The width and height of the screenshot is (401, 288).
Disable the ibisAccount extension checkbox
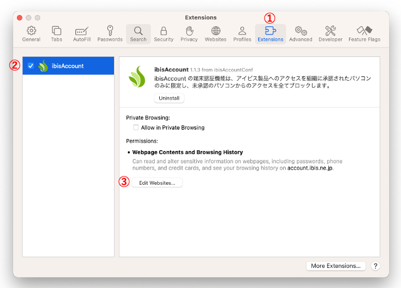(31, 66)
